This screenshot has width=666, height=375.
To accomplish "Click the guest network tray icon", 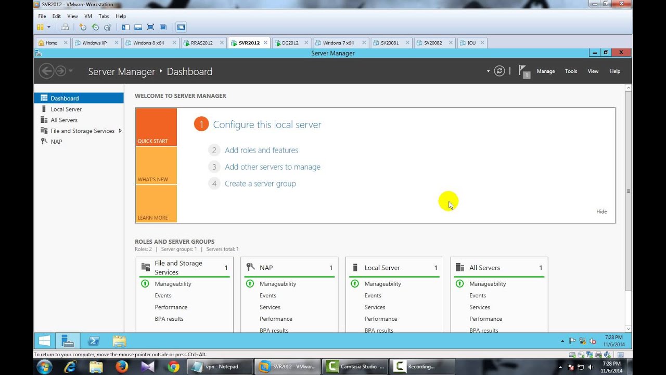I will 583,341.
